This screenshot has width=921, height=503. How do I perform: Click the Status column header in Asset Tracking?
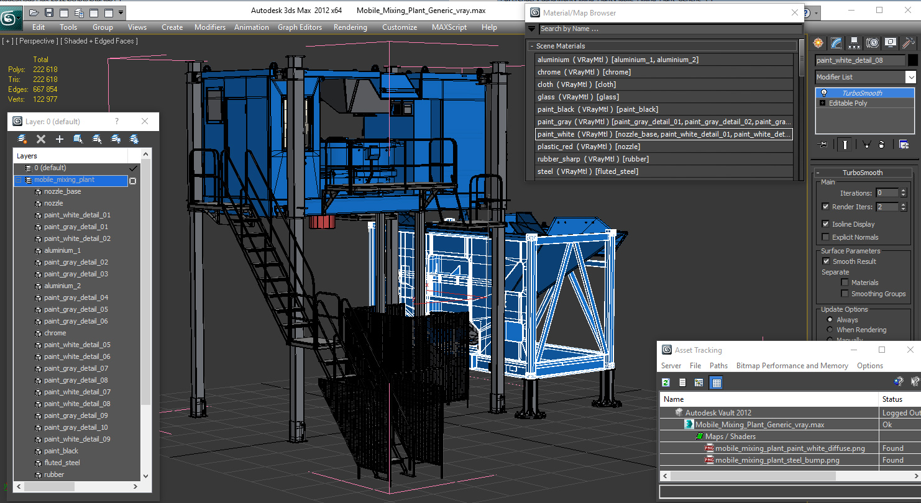(899, 399)
